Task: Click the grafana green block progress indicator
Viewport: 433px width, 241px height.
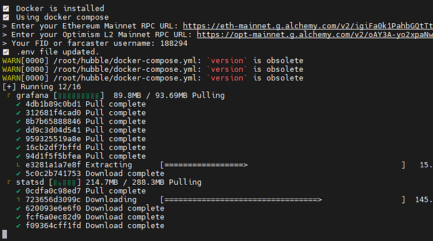Action: coord(79,96)
